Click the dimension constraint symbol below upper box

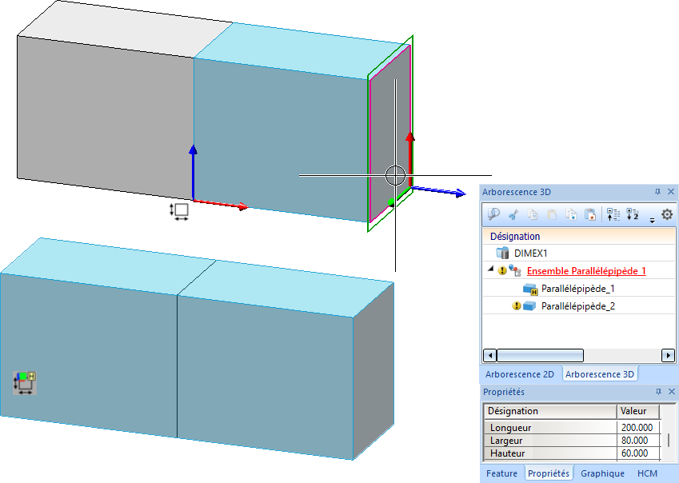(x=179, y=212)
